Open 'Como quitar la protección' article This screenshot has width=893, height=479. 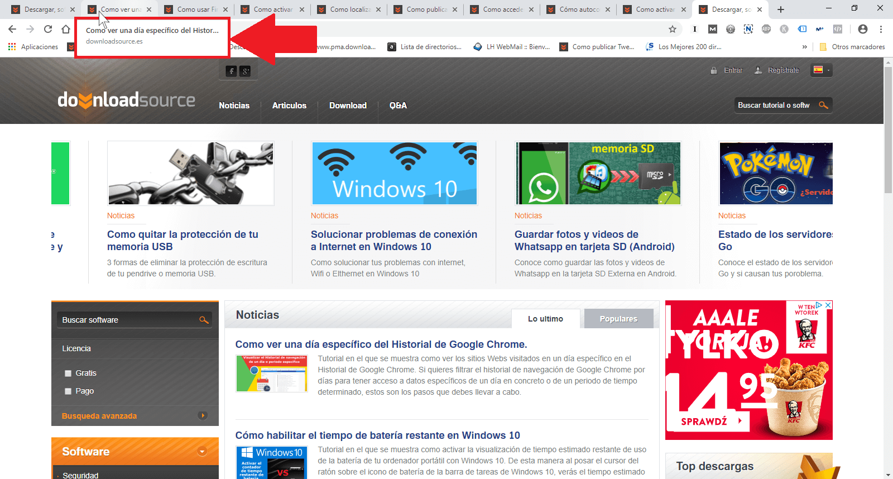coord(183,241)
